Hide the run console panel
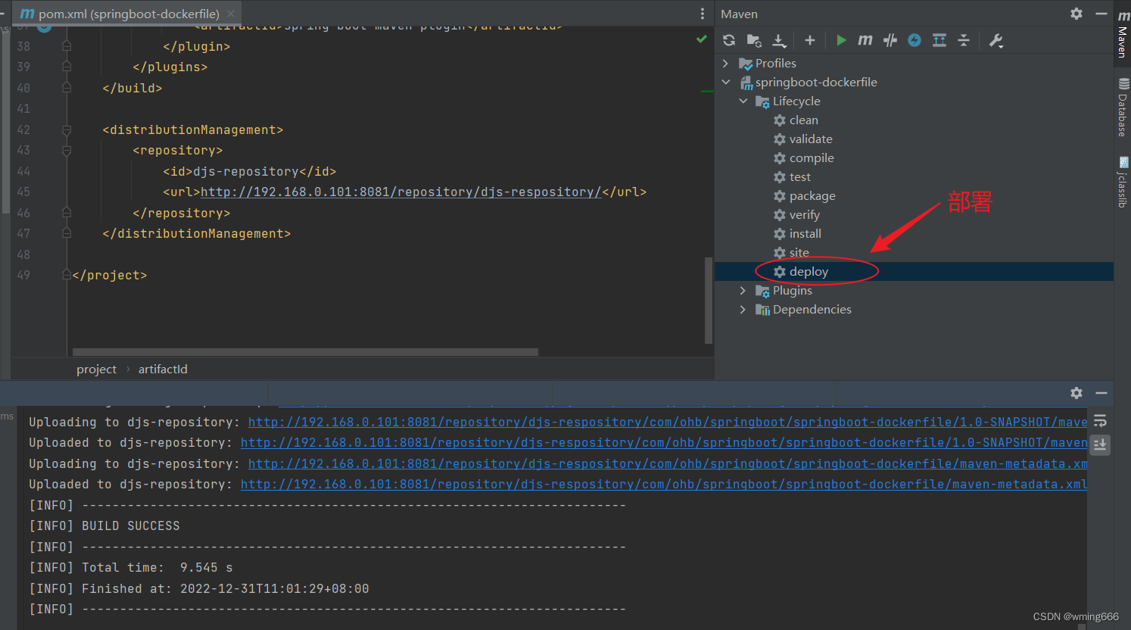 point(1101,393)
